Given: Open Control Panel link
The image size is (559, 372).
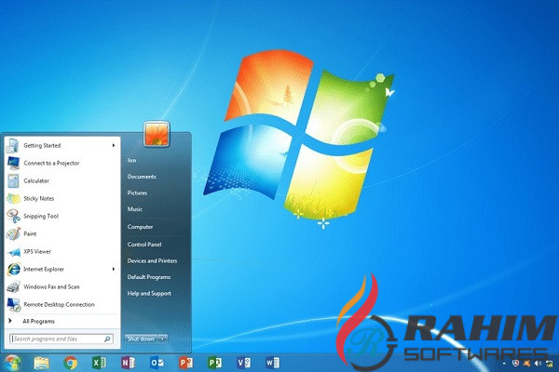Looking at the screenshot, I should [144, 245].
